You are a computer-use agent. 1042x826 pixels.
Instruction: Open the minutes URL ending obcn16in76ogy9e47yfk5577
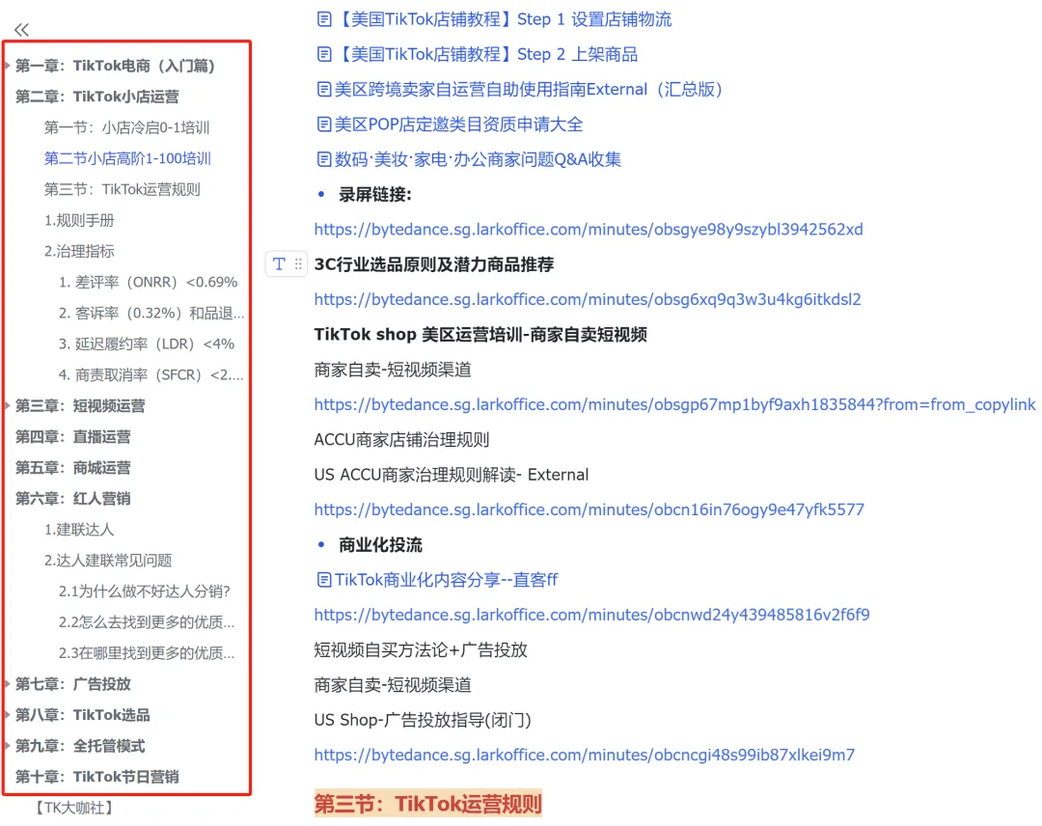[589, 509]
